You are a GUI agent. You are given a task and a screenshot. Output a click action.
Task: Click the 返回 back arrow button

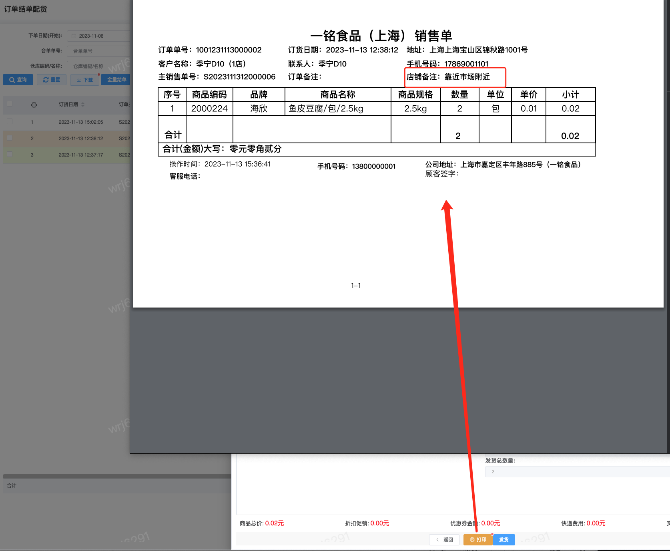point(444,540)
